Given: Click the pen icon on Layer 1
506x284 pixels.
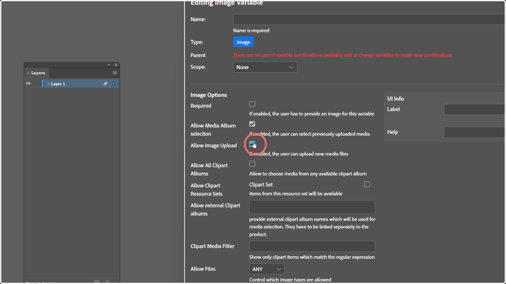Looking at the screenshot, I should (x=105, y=84).
